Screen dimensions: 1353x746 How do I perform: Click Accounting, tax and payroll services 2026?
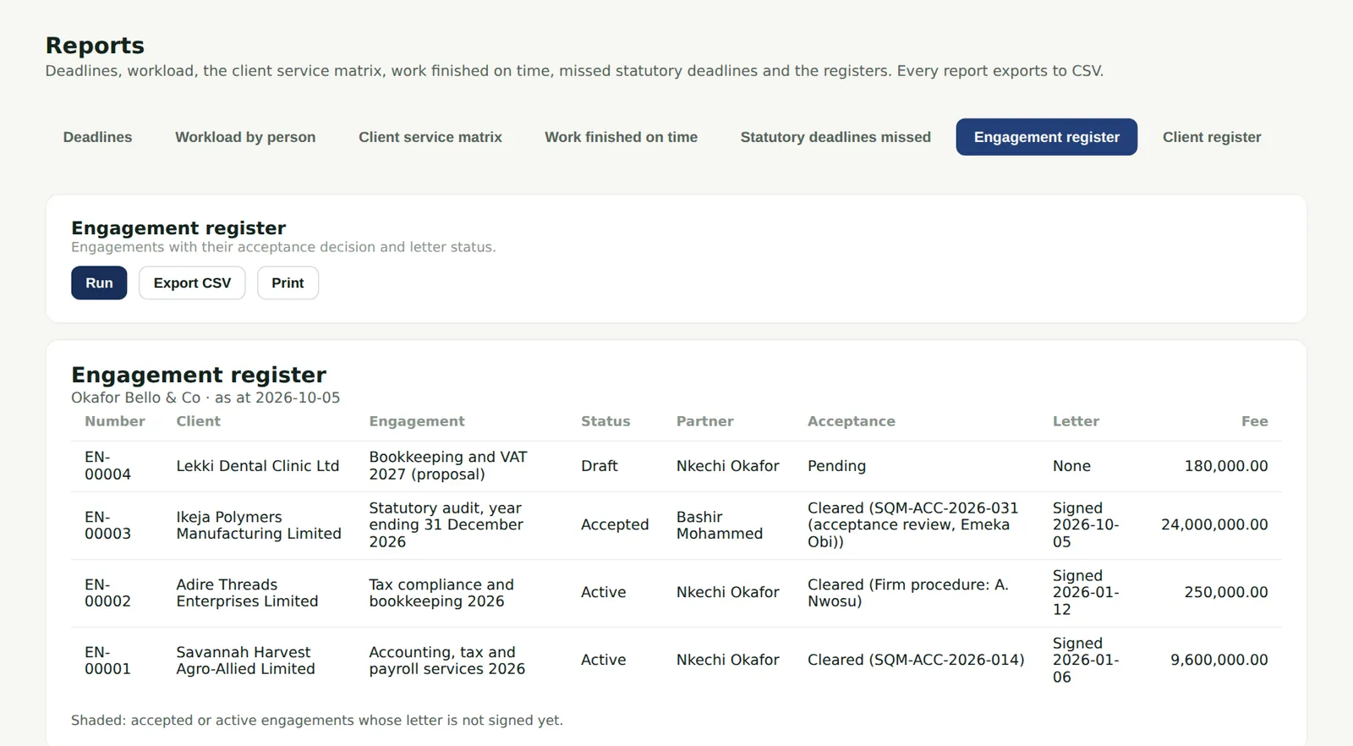tap(446, 661)
